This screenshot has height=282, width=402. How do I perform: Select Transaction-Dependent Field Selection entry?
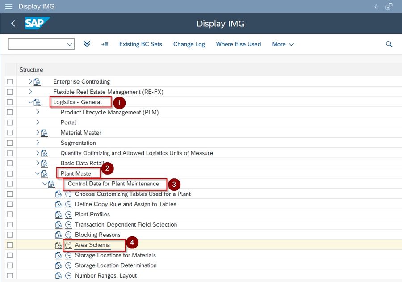pos(126,225)
